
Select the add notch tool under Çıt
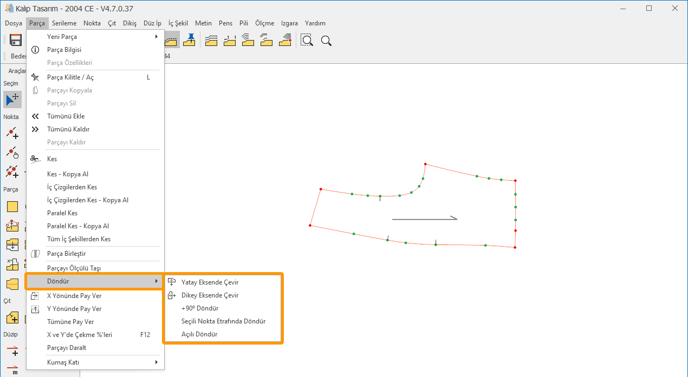12,318
